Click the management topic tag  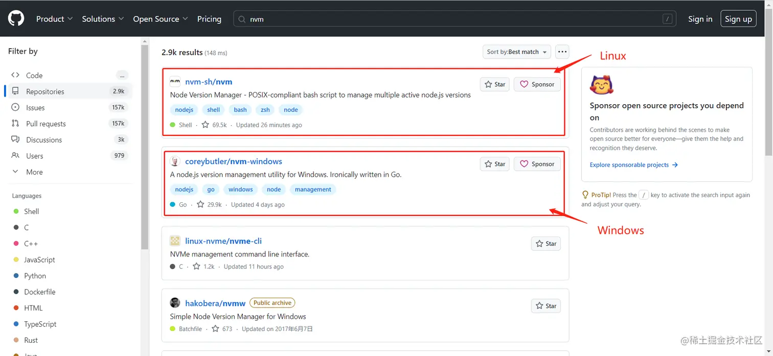[x=313, y=189]
